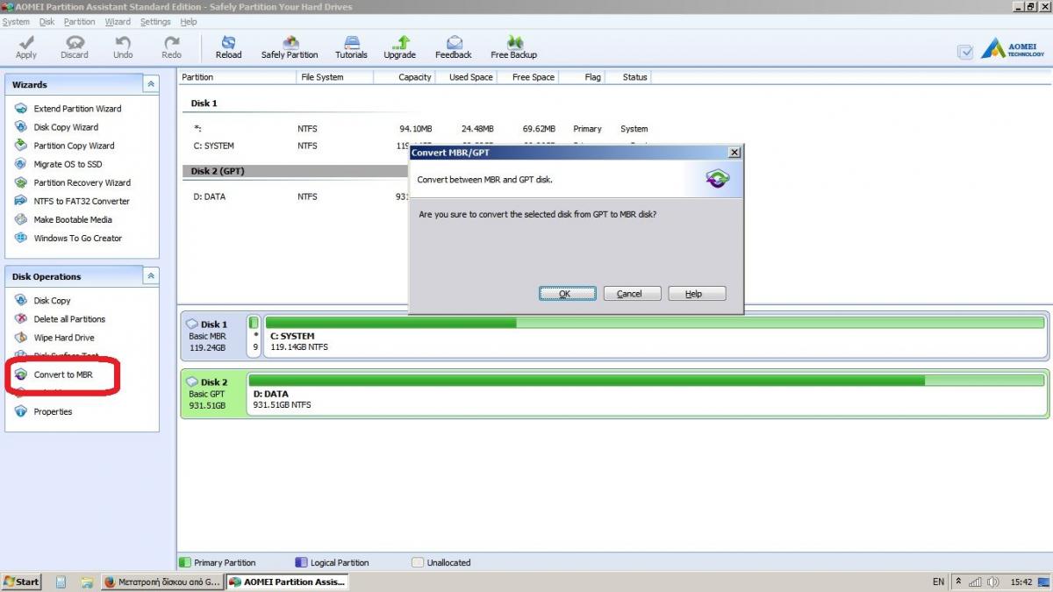This screenshot has height=592, width=1053.
Task: Click the volume speaker tray icon
Action: pyautogui.click(x=993, y=581)
